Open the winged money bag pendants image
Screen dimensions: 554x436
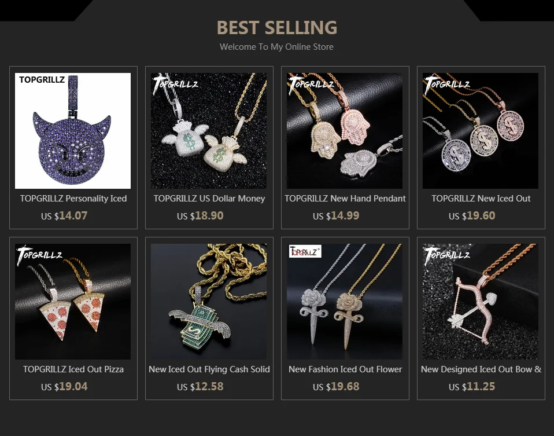209,131
